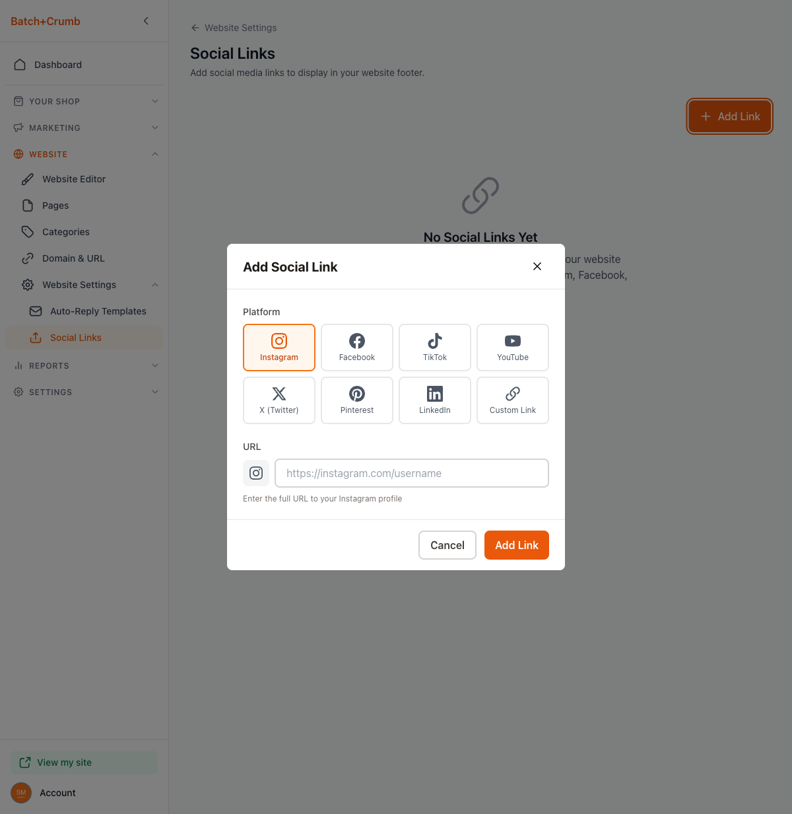Choose X (Twitter) as platform
Screen dimensions: 792x814
(x=279, y=400)
